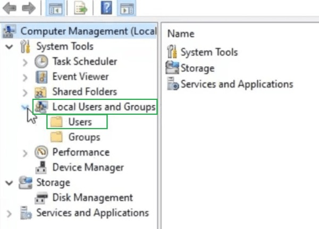Open the Groups folder in the tree

84,137
